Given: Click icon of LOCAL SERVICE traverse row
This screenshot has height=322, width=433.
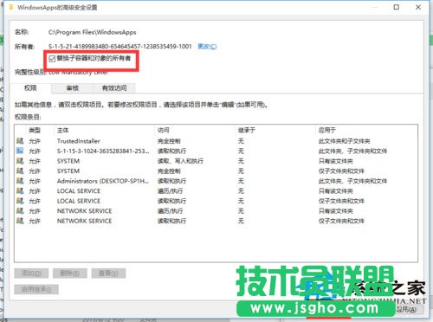Looking at the screenshot, I should click(20, 191).
